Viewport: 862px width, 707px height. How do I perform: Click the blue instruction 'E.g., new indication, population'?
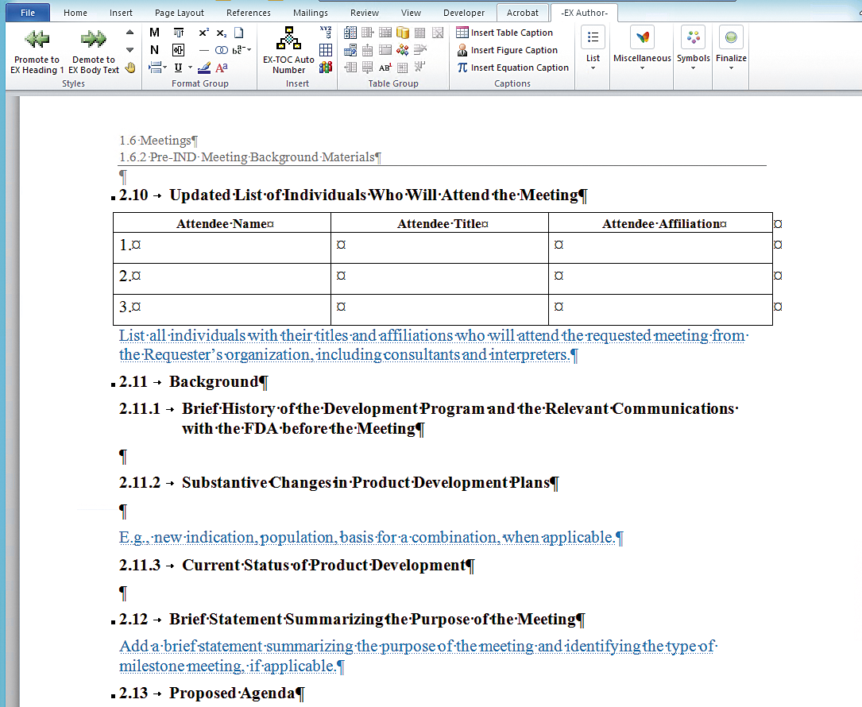(371, 537)
